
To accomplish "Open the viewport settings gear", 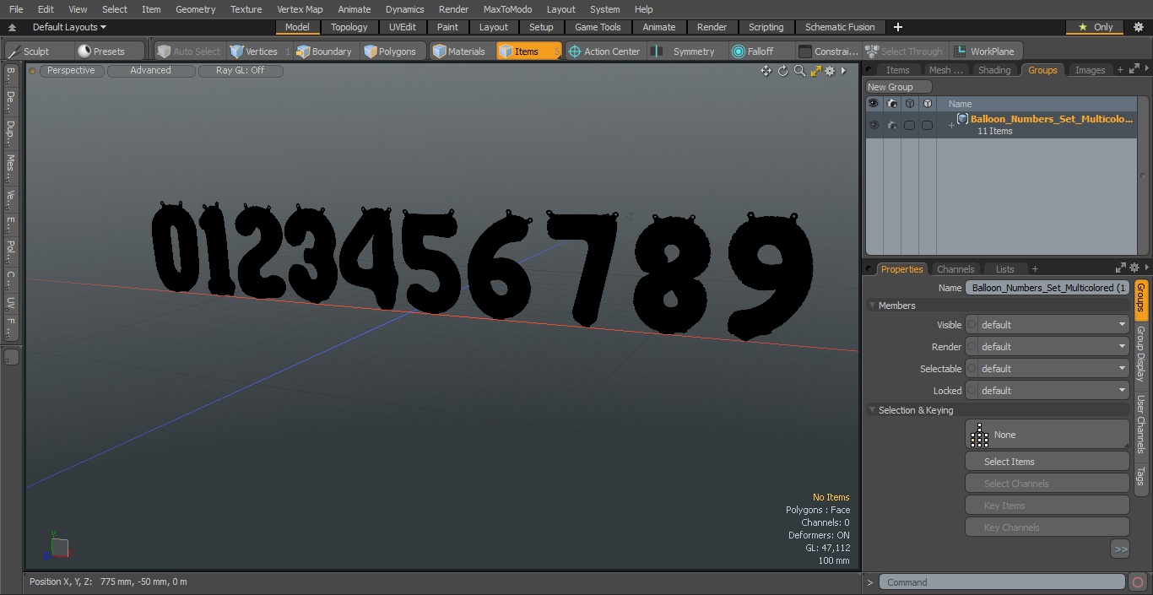I will click(x=830, y=71).
